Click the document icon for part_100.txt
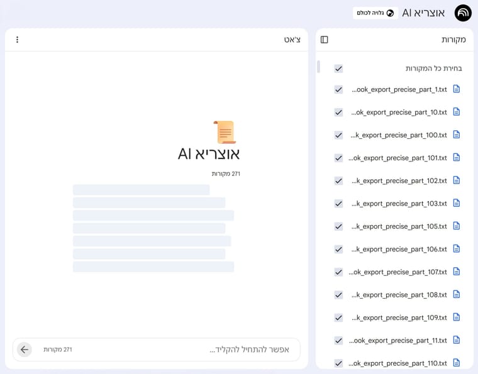This screenshot has height=374, width=478. coord(457,135)
